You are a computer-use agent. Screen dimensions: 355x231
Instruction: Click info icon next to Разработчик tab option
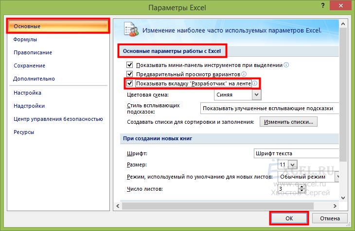pyautogui.click(x=255, y=83)
